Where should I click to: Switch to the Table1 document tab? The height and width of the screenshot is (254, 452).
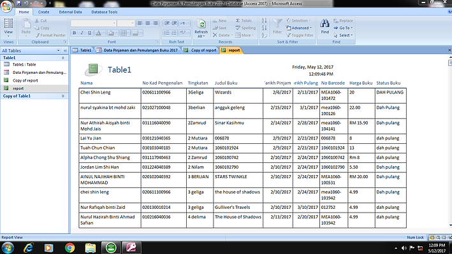[x=82, y=50]
